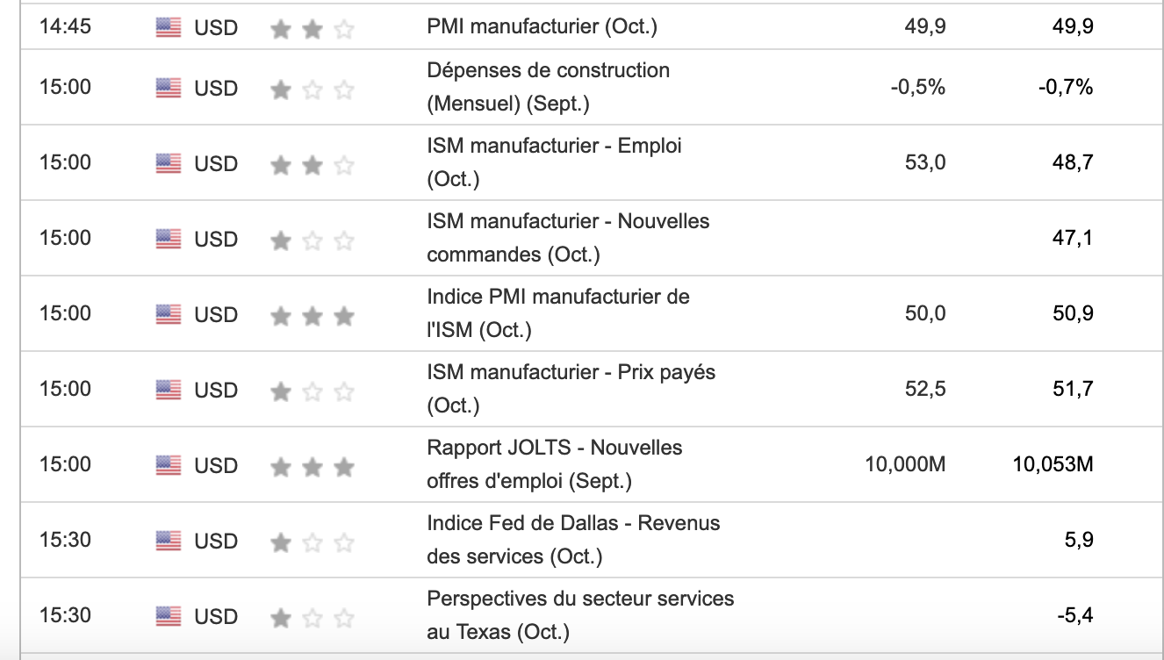This screenshot has width=1164, height=660.
Task: Open the PMI manufacturier (Oct.) event
Action: [542, 26]
